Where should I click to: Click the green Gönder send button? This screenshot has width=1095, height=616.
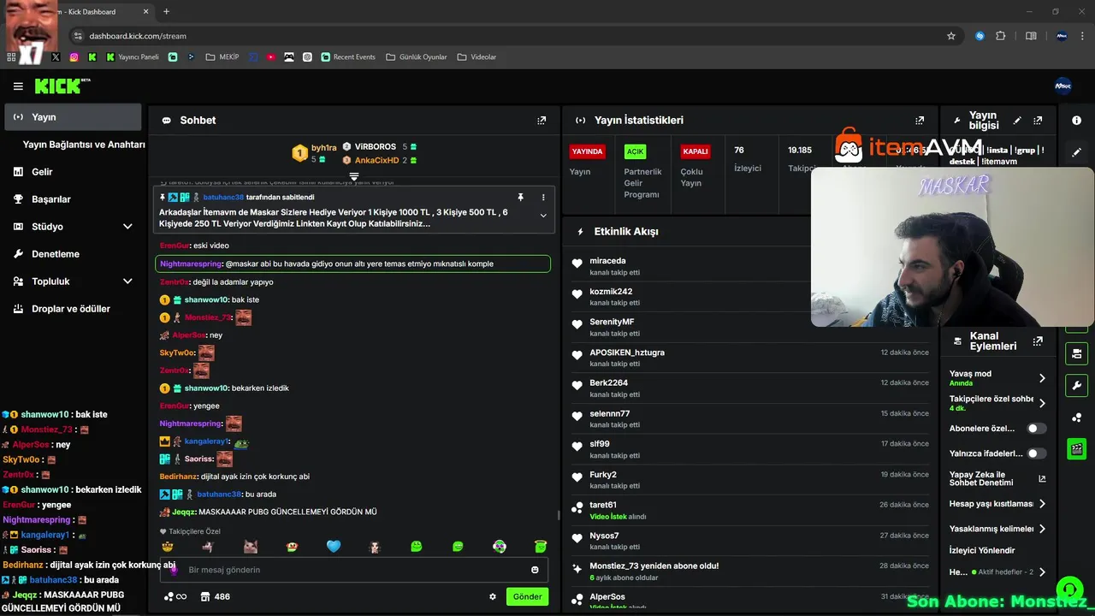[527, 596]
